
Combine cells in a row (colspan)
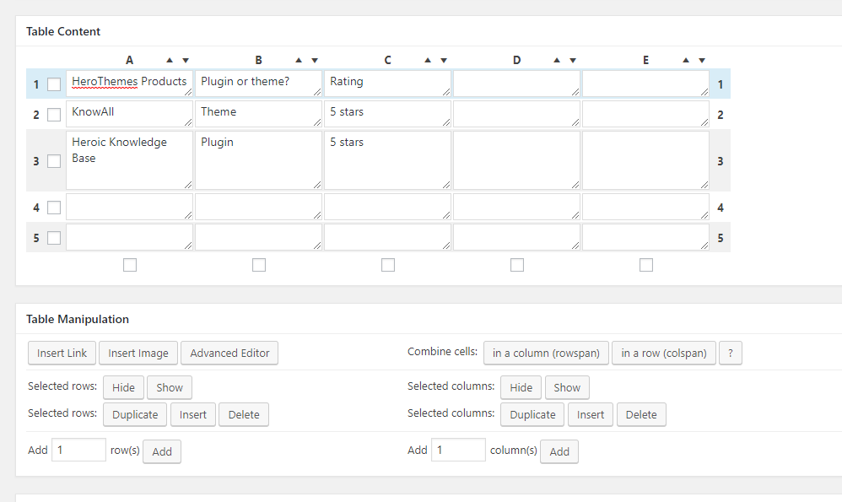coord(664,353)
